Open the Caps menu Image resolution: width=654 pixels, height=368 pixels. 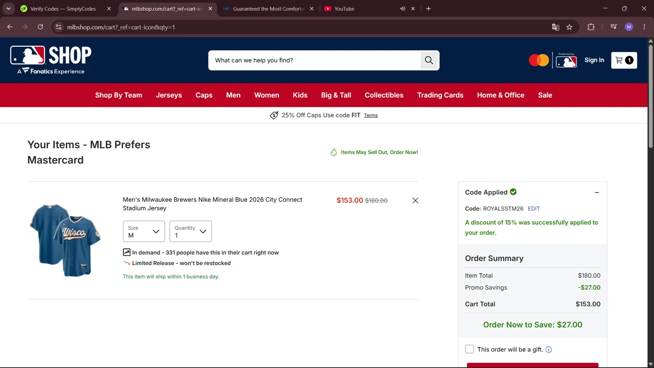[x=204, y=95]
